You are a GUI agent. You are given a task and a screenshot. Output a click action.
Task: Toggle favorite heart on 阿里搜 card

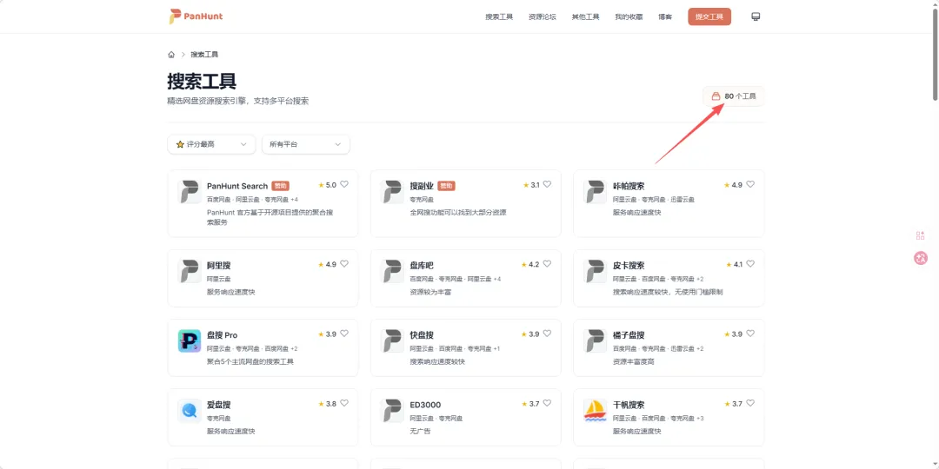click(344, 264)
